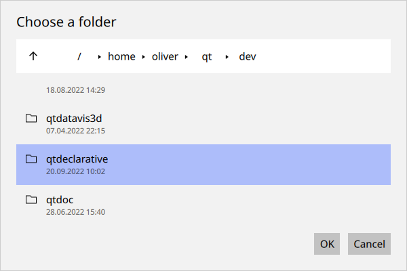Click the arrow between oliver and qt
407x271 pixels.
pyautogui.click(x=186, y=57)
